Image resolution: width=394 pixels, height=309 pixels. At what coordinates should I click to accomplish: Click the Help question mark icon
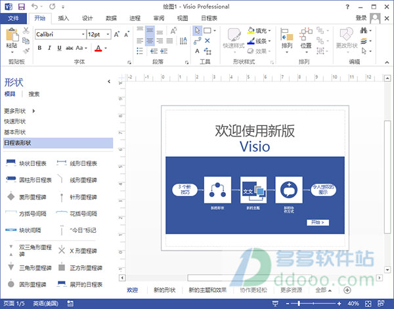[x=347, y=7]
